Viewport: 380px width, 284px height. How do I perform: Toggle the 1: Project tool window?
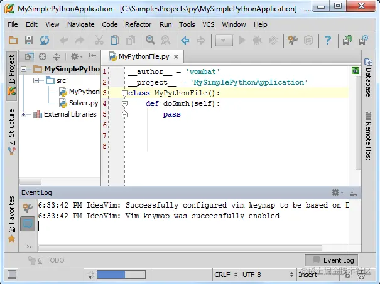click(x=11, y=75)
